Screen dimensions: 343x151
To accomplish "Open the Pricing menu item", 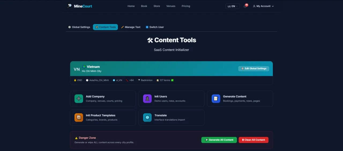I will pyautogui.click(x=186, y=6).
